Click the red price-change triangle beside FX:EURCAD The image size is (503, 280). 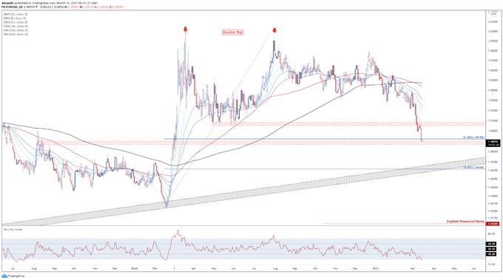coord(36,7)
